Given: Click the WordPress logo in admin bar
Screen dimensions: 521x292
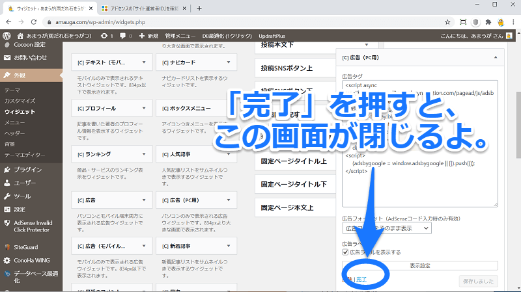Looking at the screenshot, I should [7, 36].
